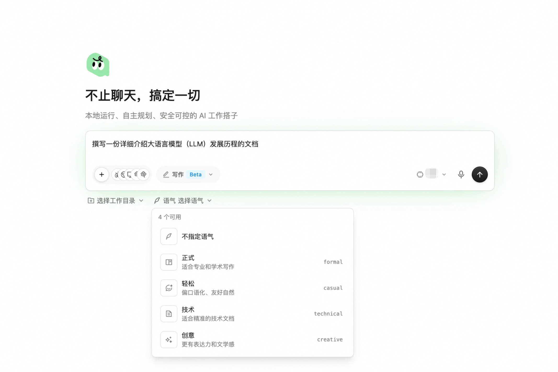Collapse the 语气 选择语气 dropdown
Viewport: 558px width, 372px height.
(x=183, y=201)
